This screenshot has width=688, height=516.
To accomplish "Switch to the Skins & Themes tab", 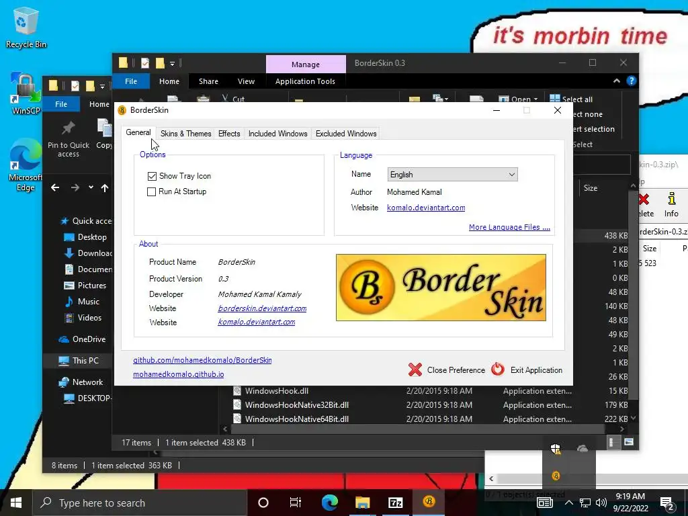I will (x=185, y=134).
